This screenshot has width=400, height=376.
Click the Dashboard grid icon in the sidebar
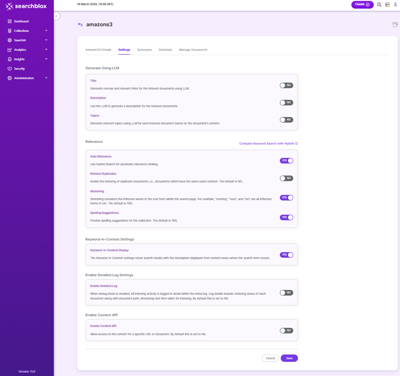(x=10, y=21)
